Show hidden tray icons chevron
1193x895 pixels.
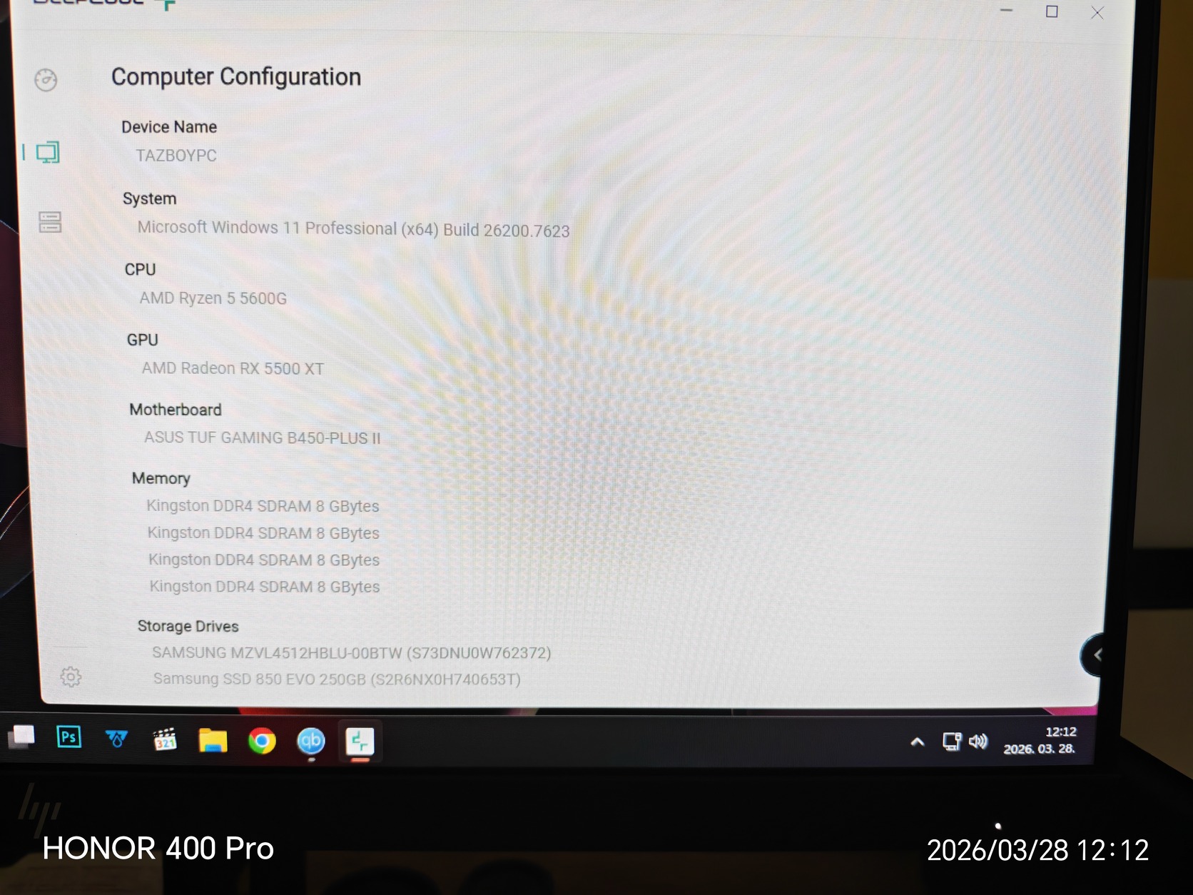coord(918,742)
